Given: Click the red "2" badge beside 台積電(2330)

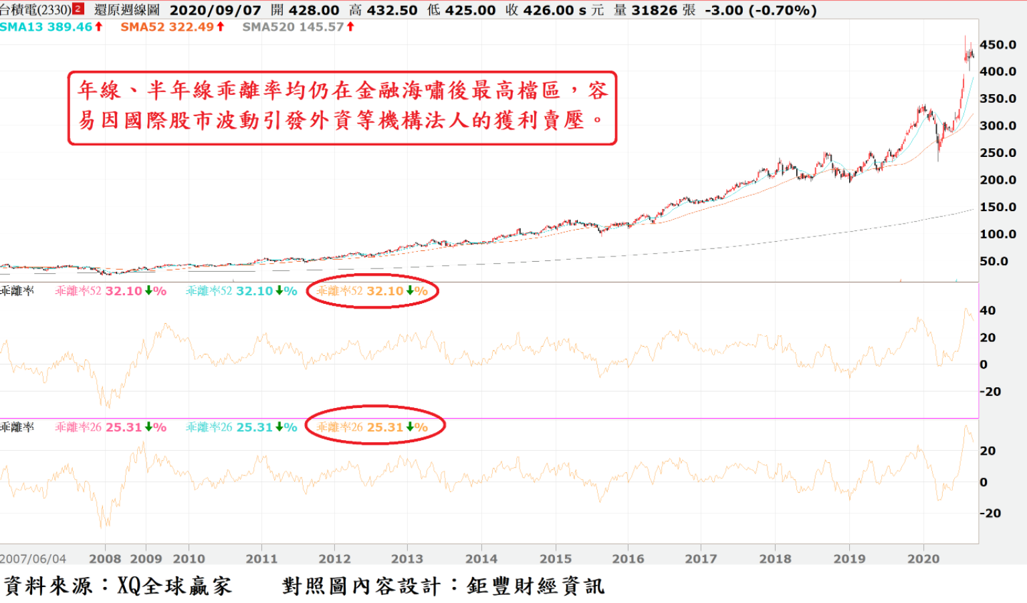Looking at the screenshot, I should click(78, 9).
